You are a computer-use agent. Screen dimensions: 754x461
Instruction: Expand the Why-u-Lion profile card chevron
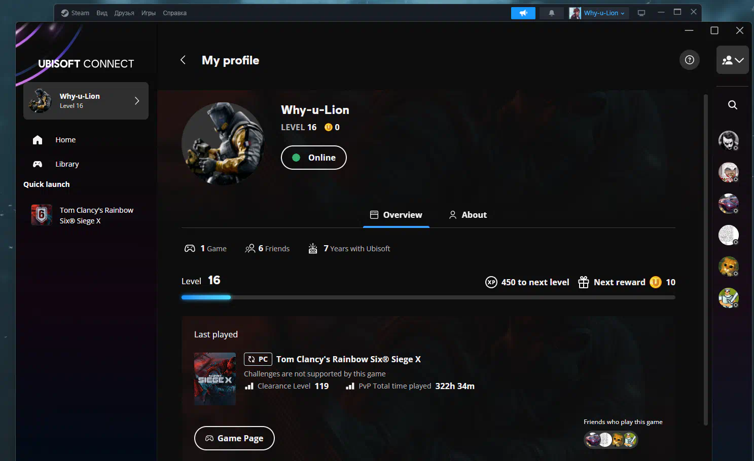click(136, 101)
